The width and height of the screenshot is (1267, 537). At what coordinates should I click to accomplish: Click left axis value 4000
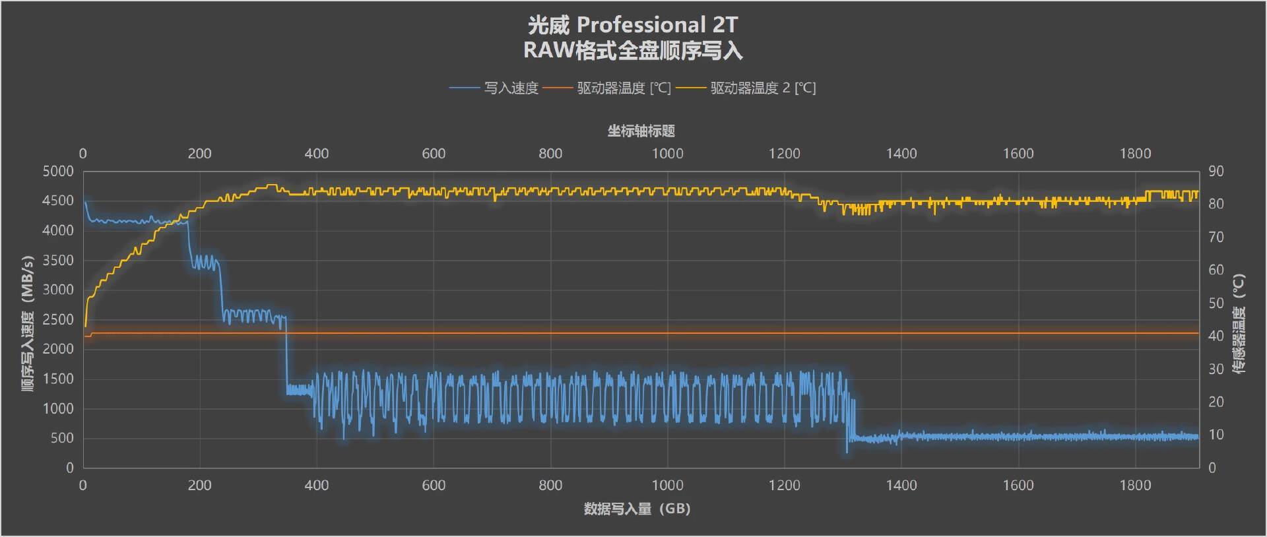(x=58, y=231)
